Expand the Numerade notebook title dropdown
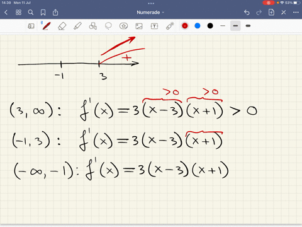 click(150, 13)
